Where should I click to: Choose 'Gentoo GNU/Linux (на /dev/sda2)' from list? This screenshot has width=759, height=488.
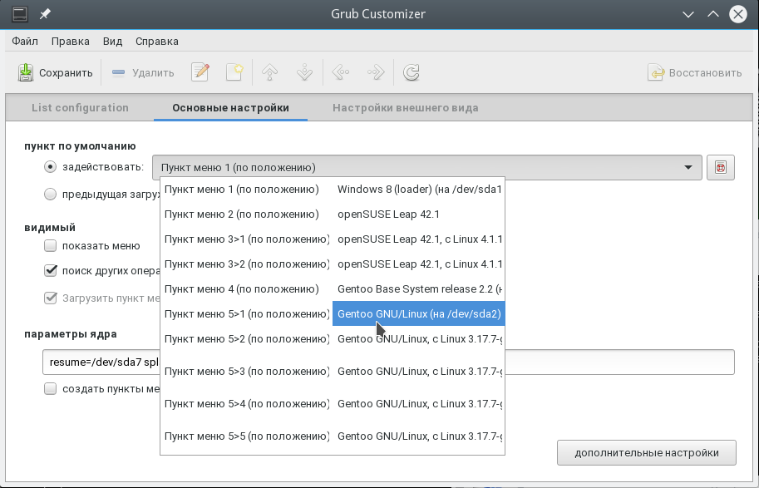point(419,313)
